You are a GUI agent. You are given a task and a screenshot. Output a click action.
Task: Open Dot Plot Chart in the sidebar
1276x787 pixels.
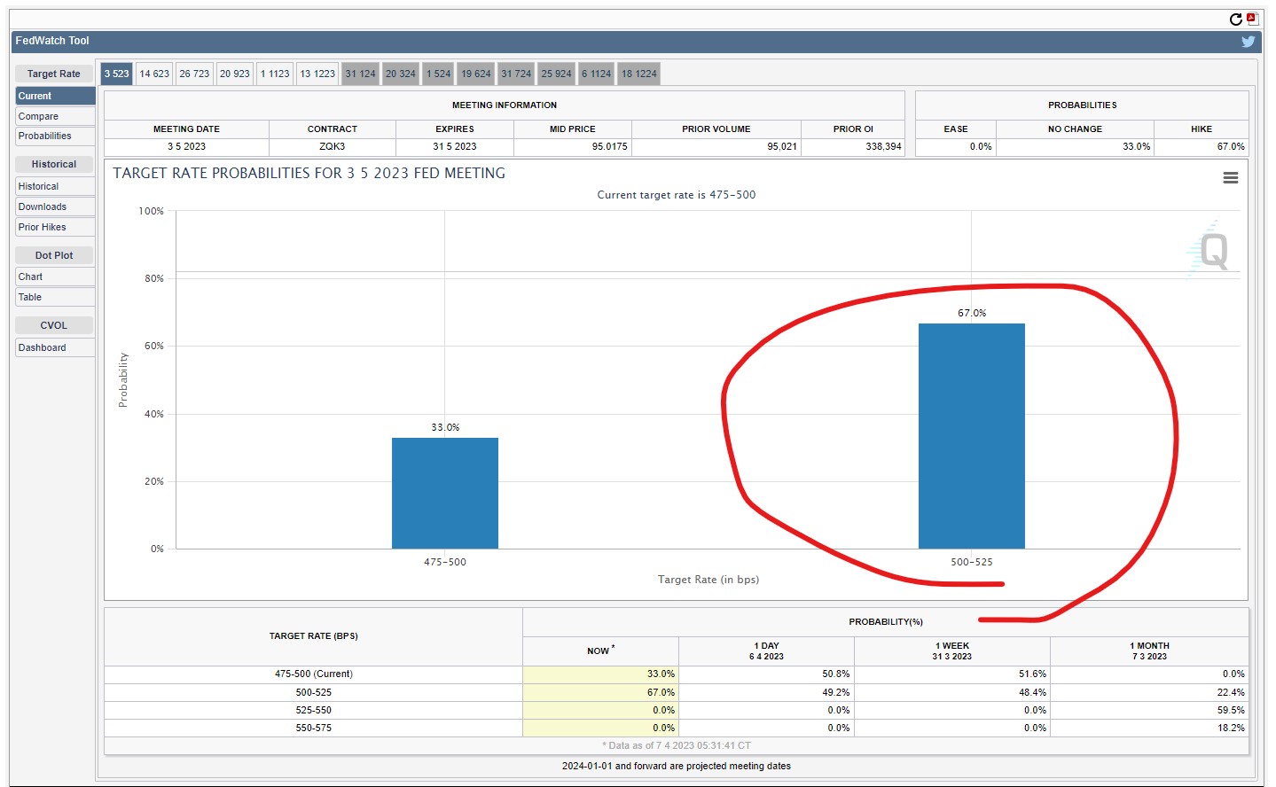pos(55,277)
